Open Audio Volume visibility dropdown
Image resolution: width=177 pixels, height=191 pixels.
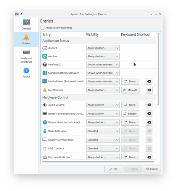(x=103, y=105)
